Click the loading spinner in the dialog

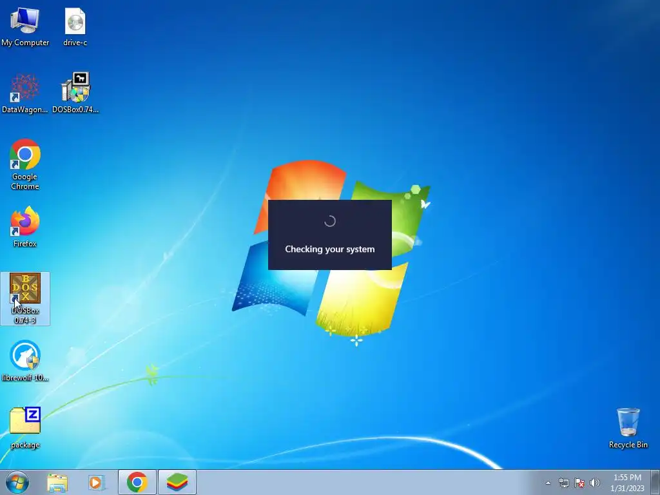point(330,221)
